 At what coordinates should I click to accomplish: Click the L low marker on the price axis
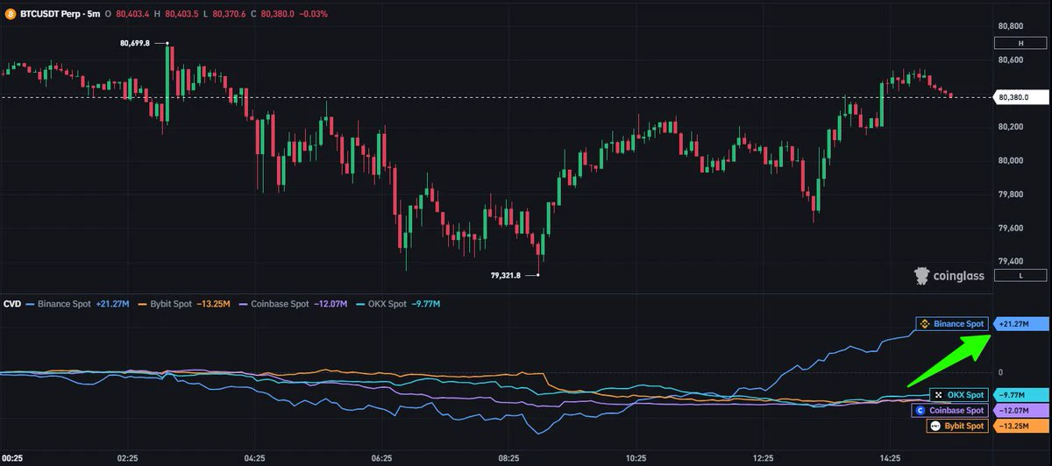coord(1020,276)
